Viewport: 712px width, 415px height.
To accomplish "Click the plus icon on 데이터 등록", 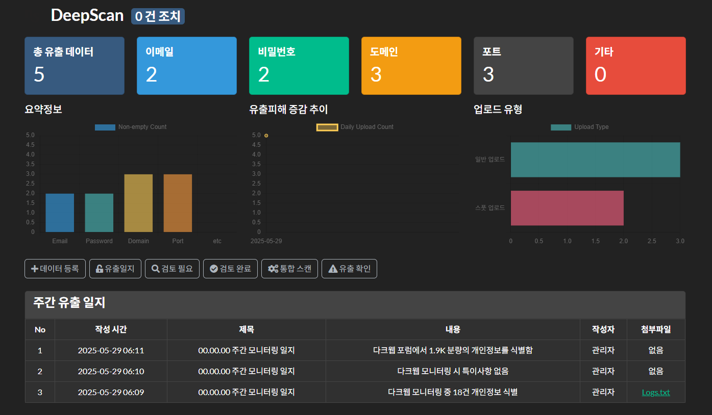I will coord(35,269).
